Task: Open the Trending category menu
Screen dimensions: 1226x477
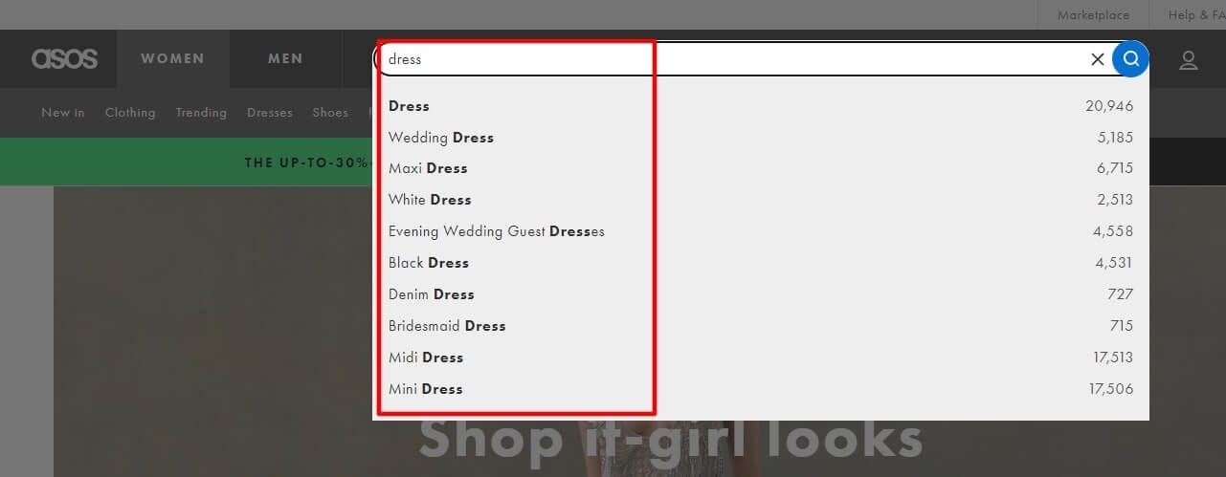Action: (x=201, y=113)
